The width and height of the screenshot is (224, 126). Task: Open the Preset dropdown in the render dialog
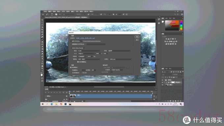[120, 51]
